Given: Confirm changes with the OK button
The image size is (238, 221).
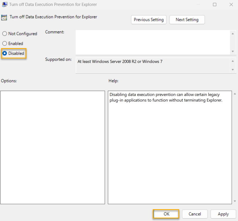Looking at the screenshot, I should click(166, 214).
